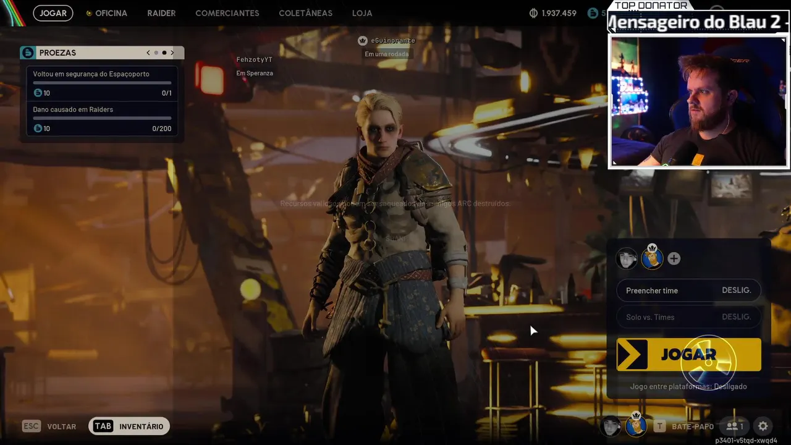Click the 'Em uma rodada' status label

pyautogui.click(x=387, y=54)
